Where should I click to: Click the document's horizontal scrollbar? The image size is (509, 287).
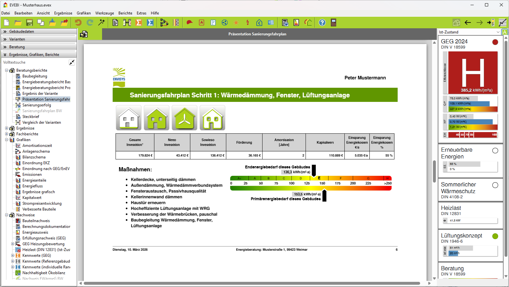click(252, 283)
